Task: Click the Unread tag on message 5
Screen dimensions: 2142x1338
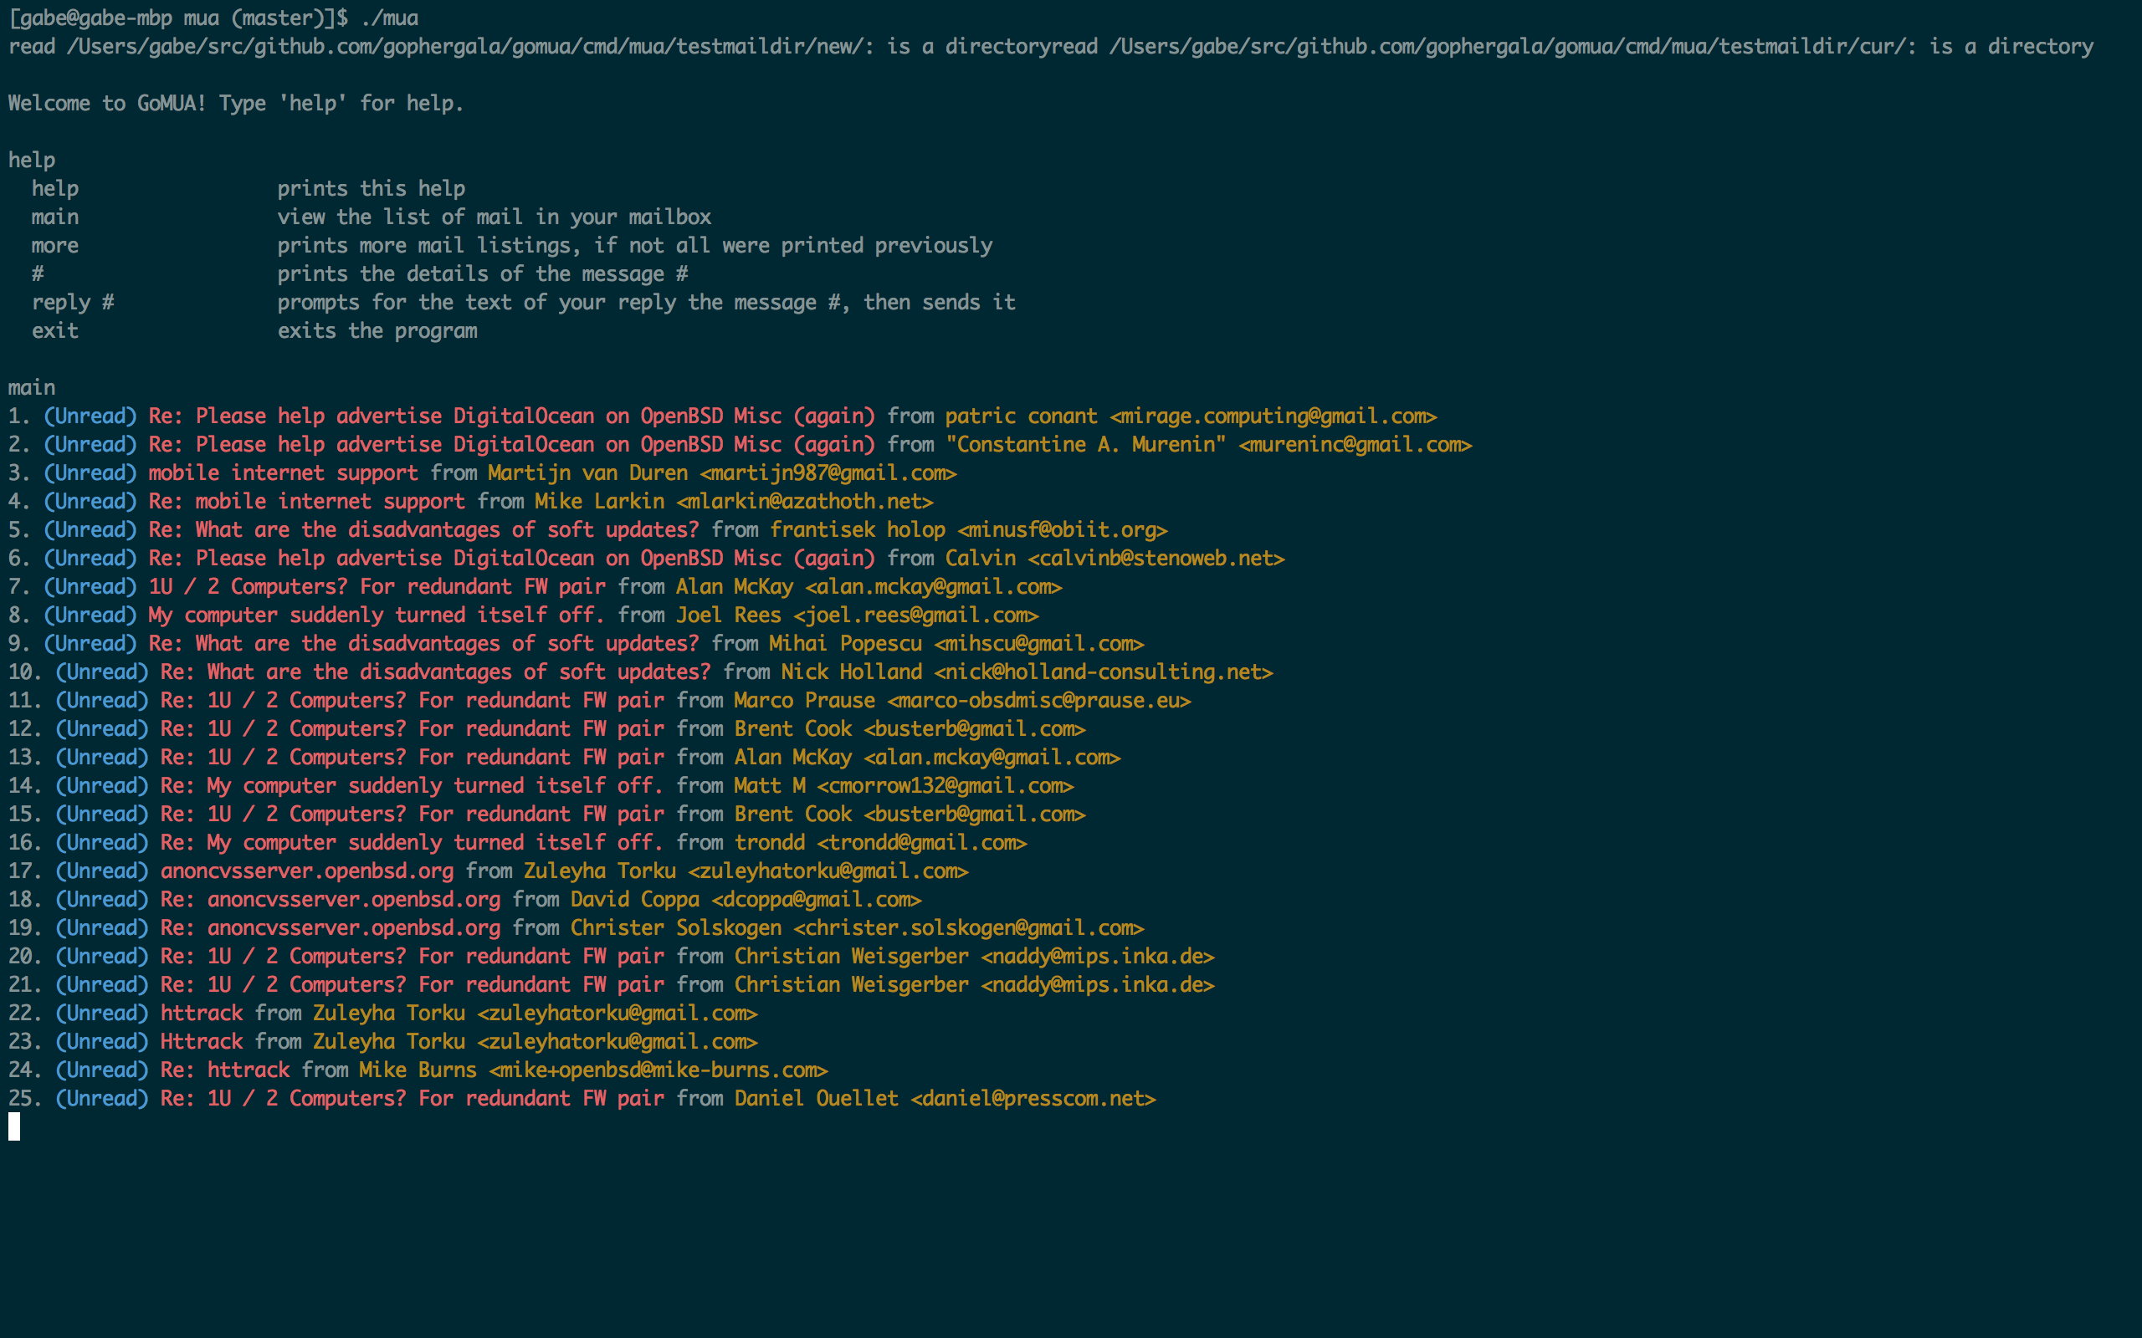Action: pyautogui.click(x=90, y=530)
